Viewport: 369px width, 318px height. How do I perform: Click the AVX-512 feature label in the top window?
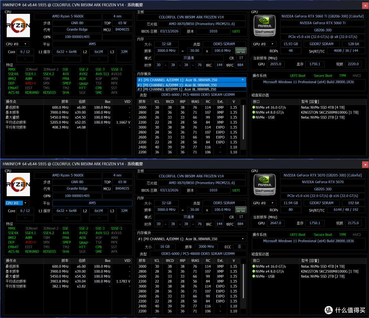pos(102,74)
